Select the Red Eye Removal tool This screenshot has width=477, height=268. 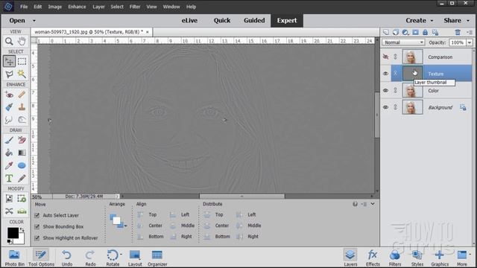[9, 95]
